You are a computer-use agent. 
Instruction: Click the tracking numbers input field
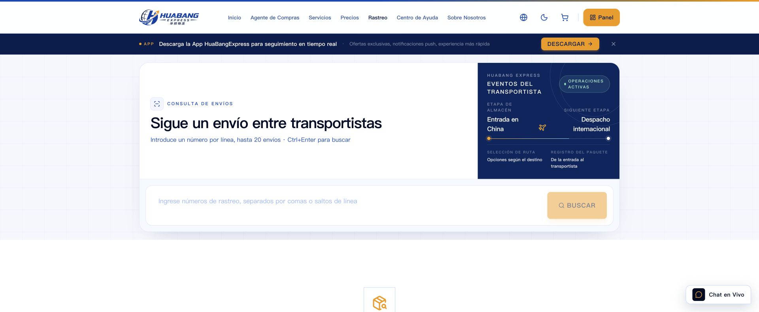pyautogui.click(x=346, y=205)
